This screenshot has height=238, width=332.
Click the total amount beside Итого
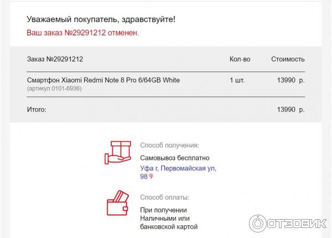(x=290, y=110)
